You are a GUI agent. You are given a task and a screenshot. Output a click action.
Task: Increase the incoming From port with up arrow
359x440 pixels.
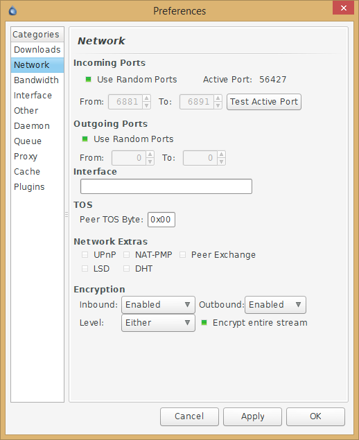point(146,98)
